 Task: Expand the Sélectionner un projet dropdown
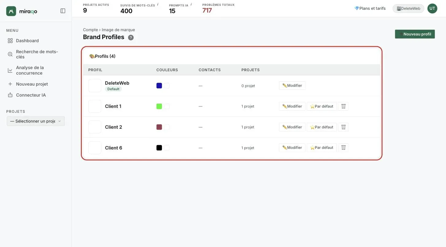(36, 121)
